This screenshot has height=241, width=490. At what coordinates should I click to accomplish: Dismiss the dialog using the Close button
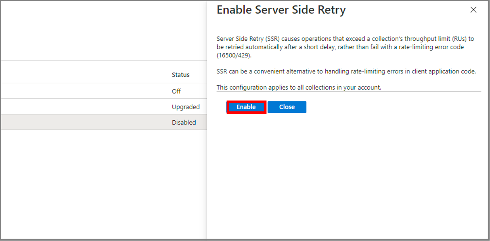[x=287, y=107]
